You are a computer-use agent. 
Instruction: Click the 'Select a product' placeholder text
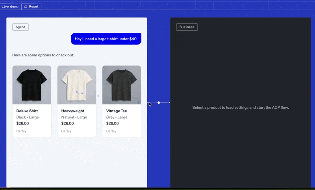coord(240,108)
